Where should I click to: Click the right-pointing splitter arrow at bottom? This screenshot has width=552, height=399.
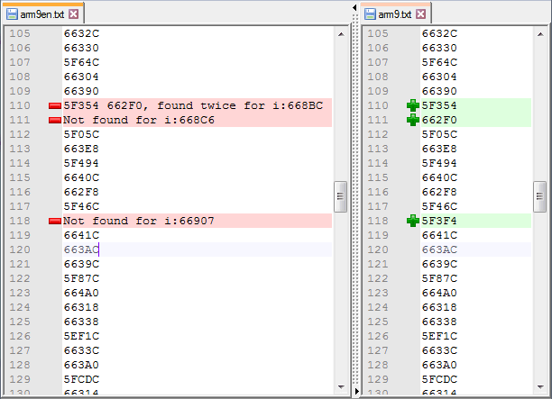tap(356, 391)
